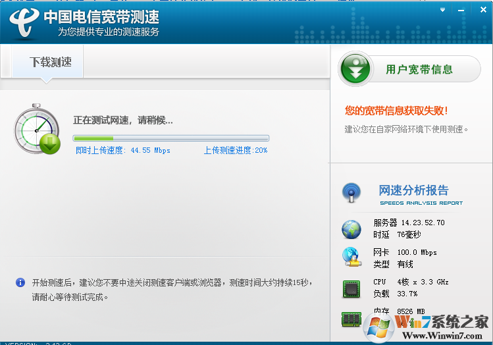Open 网速分析报告 heading
Viewport: 493px width, 345px height.
point(413,190)
